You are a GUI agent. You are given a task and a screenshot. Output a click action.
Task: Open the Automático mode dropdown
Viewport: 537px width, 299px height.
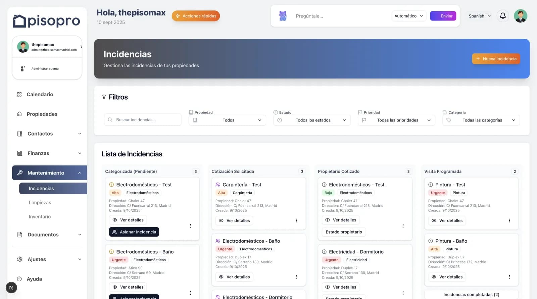409,16
